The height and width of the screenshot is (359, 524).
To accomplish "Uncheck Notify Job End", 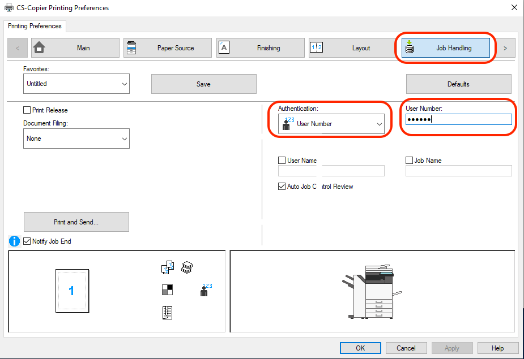I will click(x=27, y=241).
